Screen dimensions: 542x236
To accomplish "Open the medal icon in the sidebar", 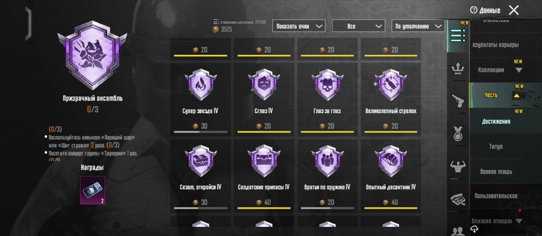I will (x=458, y=134).
